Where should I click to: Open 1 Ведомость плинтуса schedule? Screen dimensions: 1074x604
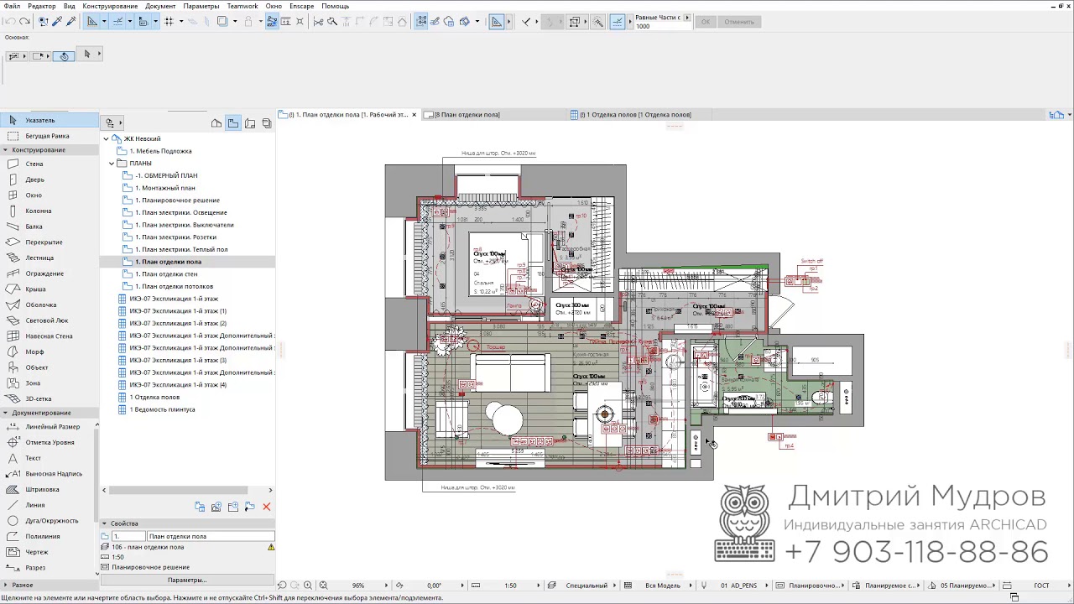pyautogui.click(x=162, y=409)
